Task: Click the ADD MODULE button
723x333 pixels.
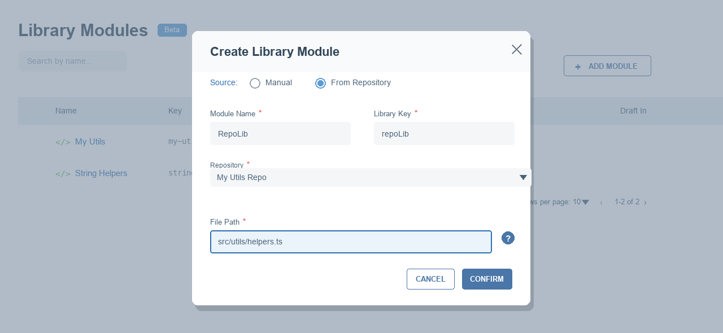Action: 607,66
